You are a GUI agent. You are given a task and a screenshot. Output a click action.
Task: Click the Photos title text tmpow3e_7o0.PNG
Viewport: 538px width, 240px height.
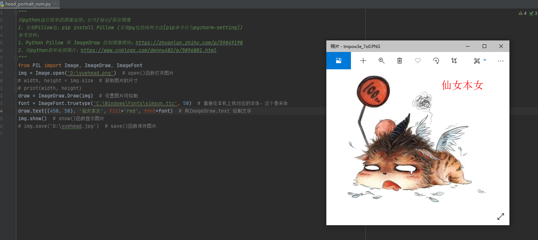[362, 46]
